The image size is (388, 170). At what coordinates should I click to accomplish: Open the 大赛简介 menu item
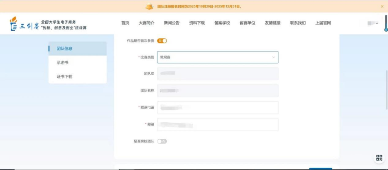(147, 23)
